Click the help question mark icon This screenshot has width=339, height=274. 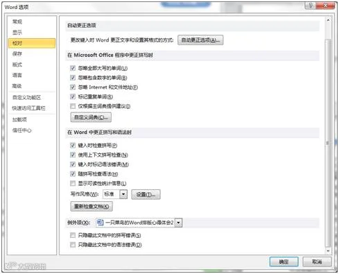(311, 6)
